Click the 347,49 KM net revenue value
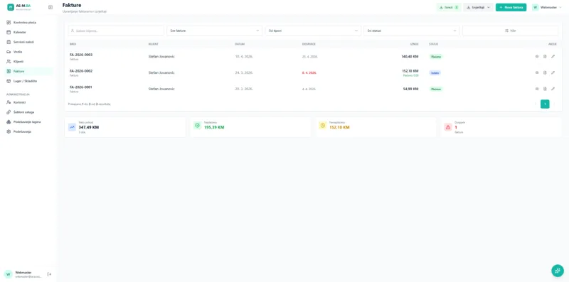Screen dimensions: 569x282 (88, 128)
